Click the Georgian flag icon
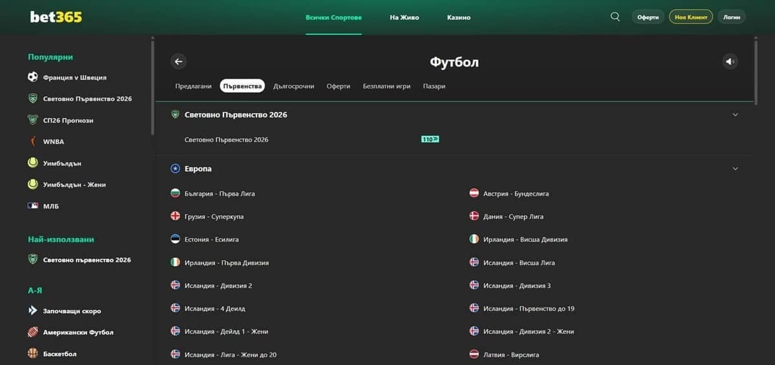Viewport: 775px width, 365px height. [175, 216]
